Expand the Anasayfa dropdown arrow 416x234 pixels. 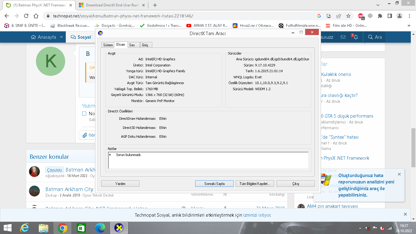(61, 37)
